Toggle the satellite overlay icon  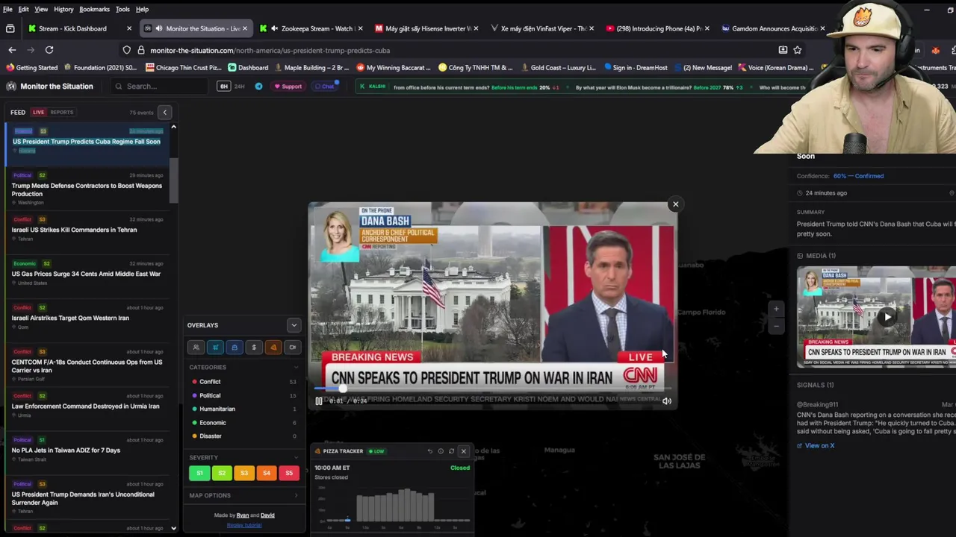(215, 347)
